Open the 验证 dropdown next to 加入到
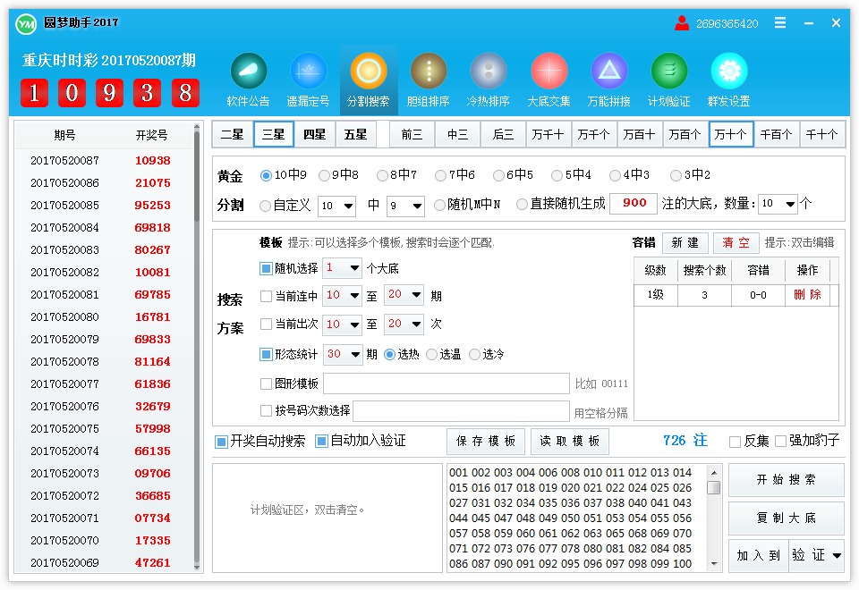The width and height of the screenshot is (859, 590). click(815, 554)
